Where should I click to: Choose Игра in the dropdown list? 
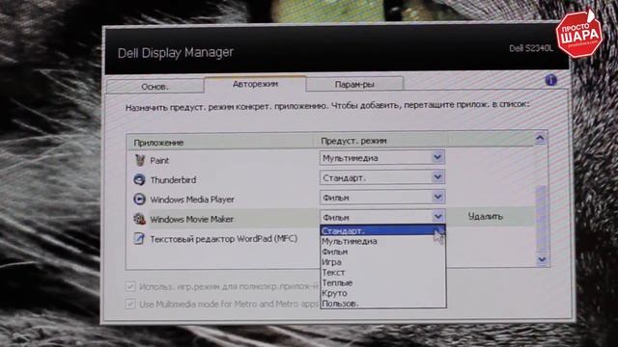click(x=382, y=262)
